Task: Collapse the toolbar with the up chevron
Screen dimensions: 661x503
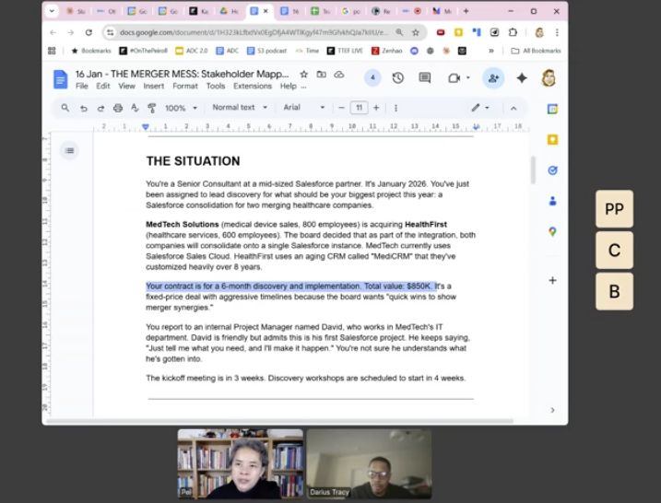Action: (x=513, y=108)
